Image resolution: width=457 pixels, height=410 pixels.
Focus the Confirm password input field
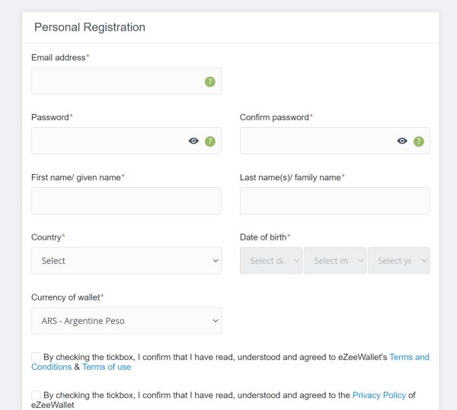tap(334, 141)
